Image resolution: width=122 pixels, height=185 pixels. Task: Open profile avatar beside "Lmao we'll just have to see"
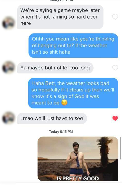[9, 118]
